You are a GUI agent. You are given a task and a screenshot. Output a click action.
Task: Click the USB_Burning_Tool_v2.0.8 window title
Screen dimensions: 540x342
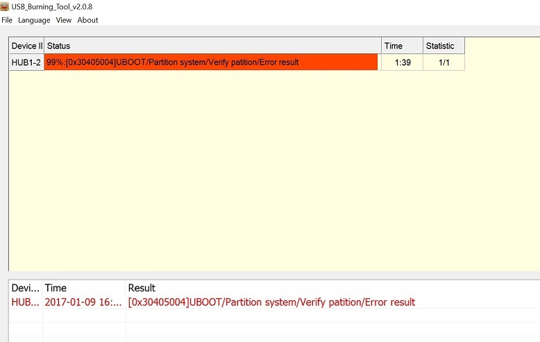pos(51,6)
